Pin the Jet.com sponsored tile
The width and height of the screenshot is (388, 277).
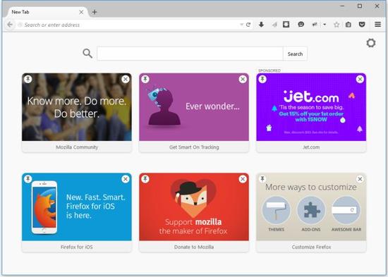point(262,79)
